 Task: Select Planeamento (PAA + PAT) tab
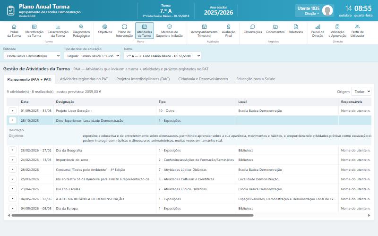(x=29, y=79)
